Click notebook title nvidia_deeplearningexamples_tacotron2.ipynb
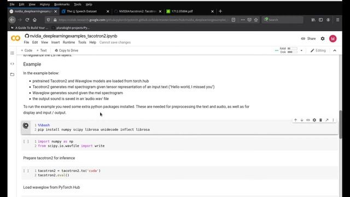 click(73, 36)
